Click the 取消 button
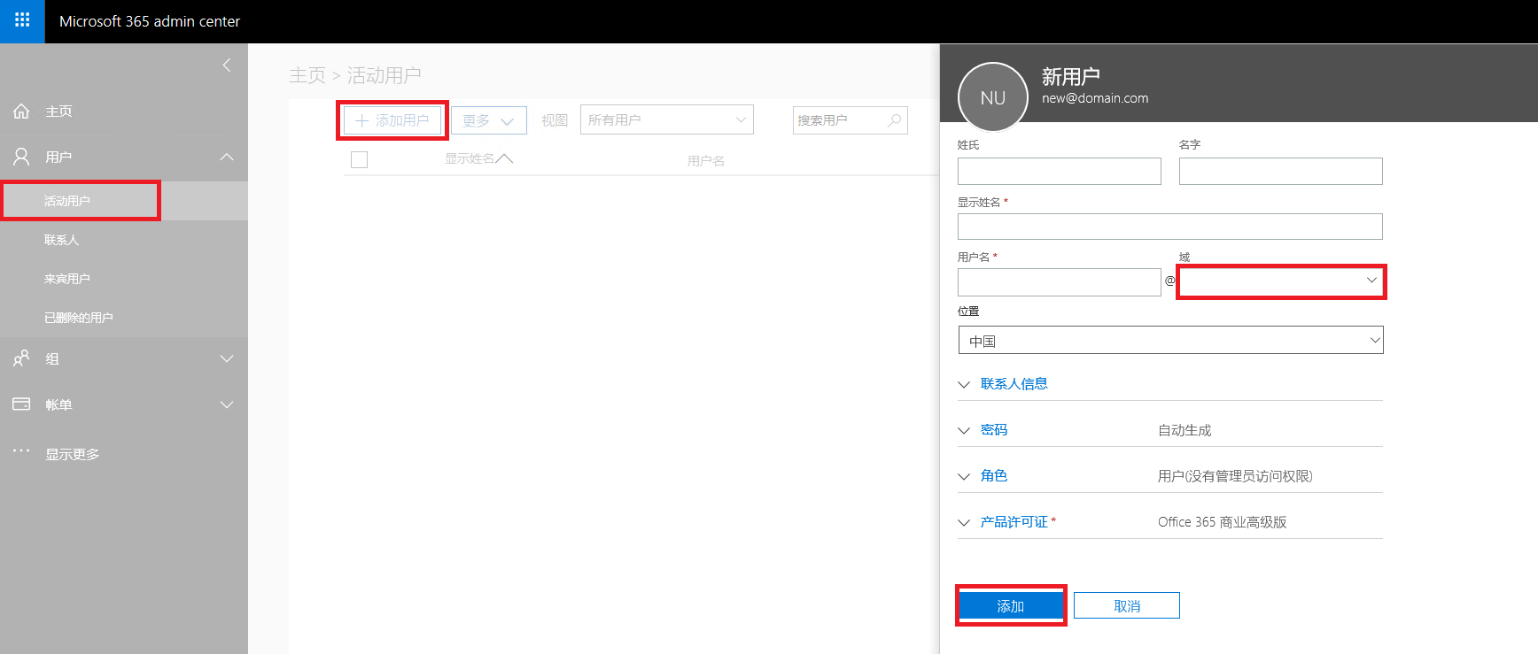 [x=1127, y=605]
